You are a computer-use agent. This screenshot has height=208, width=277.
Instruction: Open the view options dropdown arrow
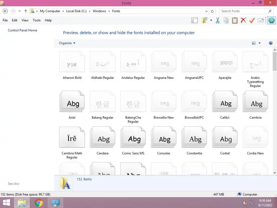point(259,43)
